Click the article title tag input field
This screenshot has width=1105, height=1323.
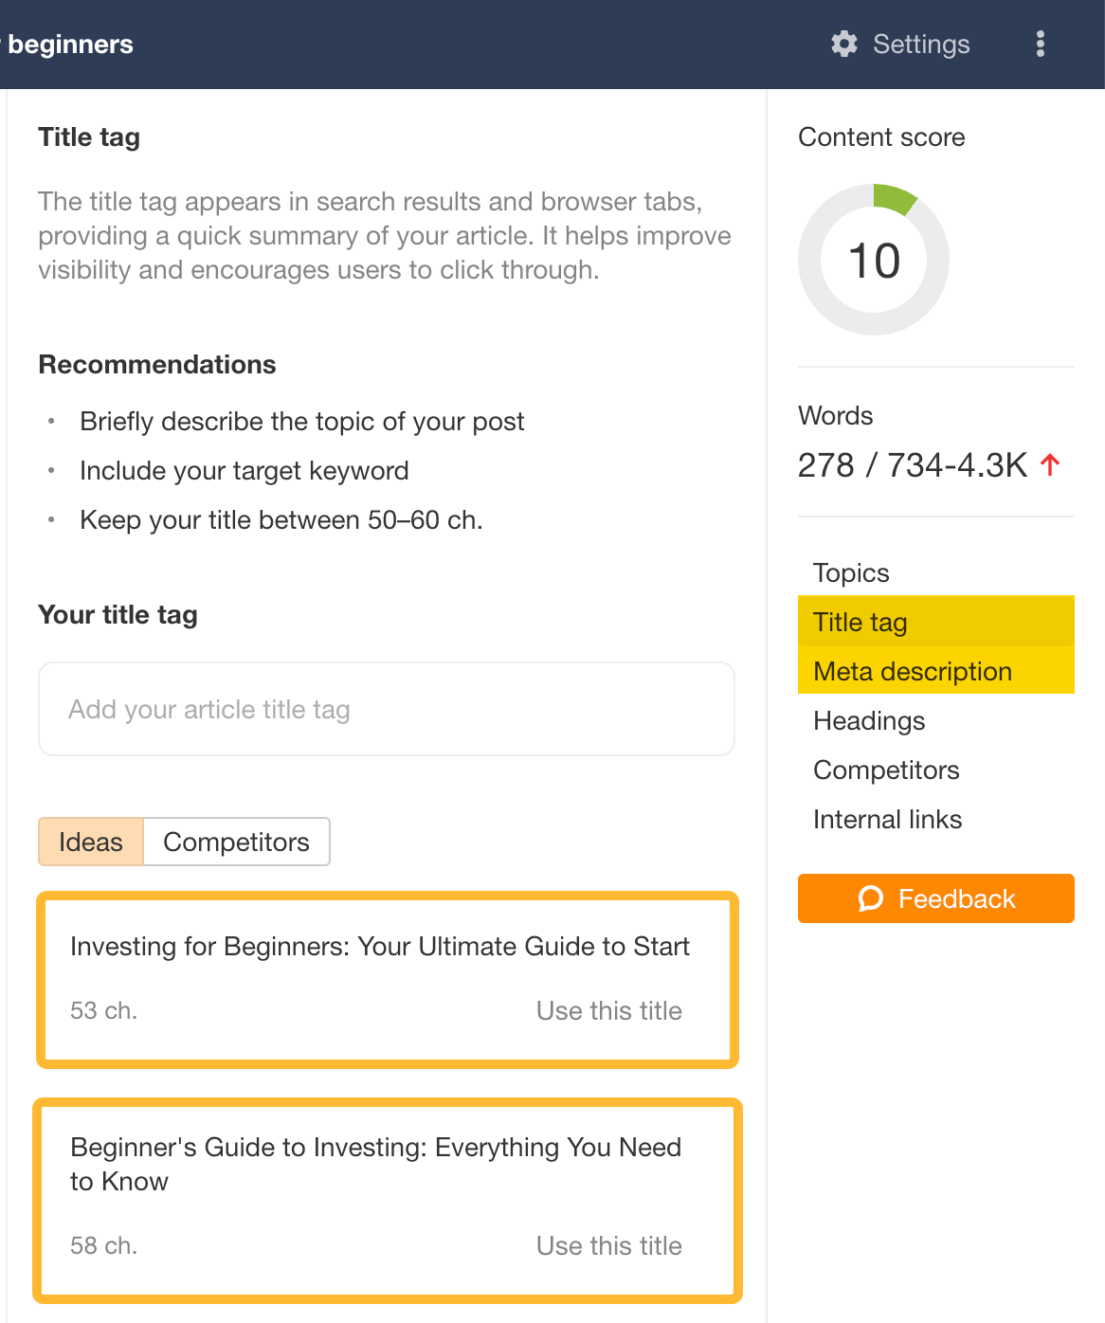[386, 709]
